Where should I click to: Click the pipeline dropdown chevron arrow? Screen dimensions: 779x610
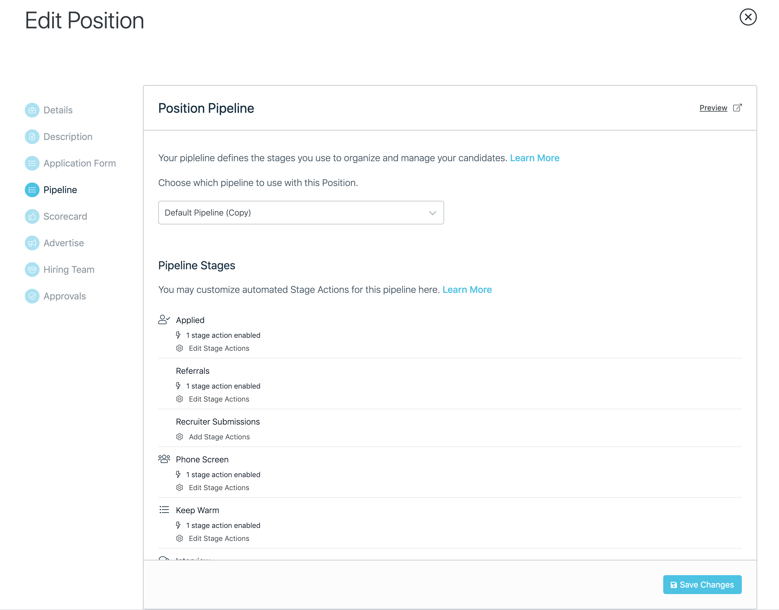click(433, 213)
